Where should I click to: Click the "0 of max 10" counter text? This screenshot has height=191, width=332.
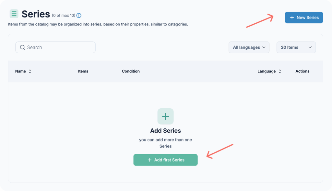pyautogui.click(x=64, y=15)
